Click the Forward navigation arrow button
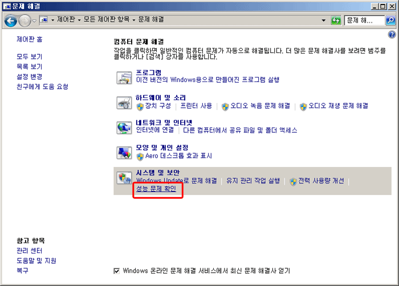The width and height of the screenshot is (399, 286). [x=25, y=21]
